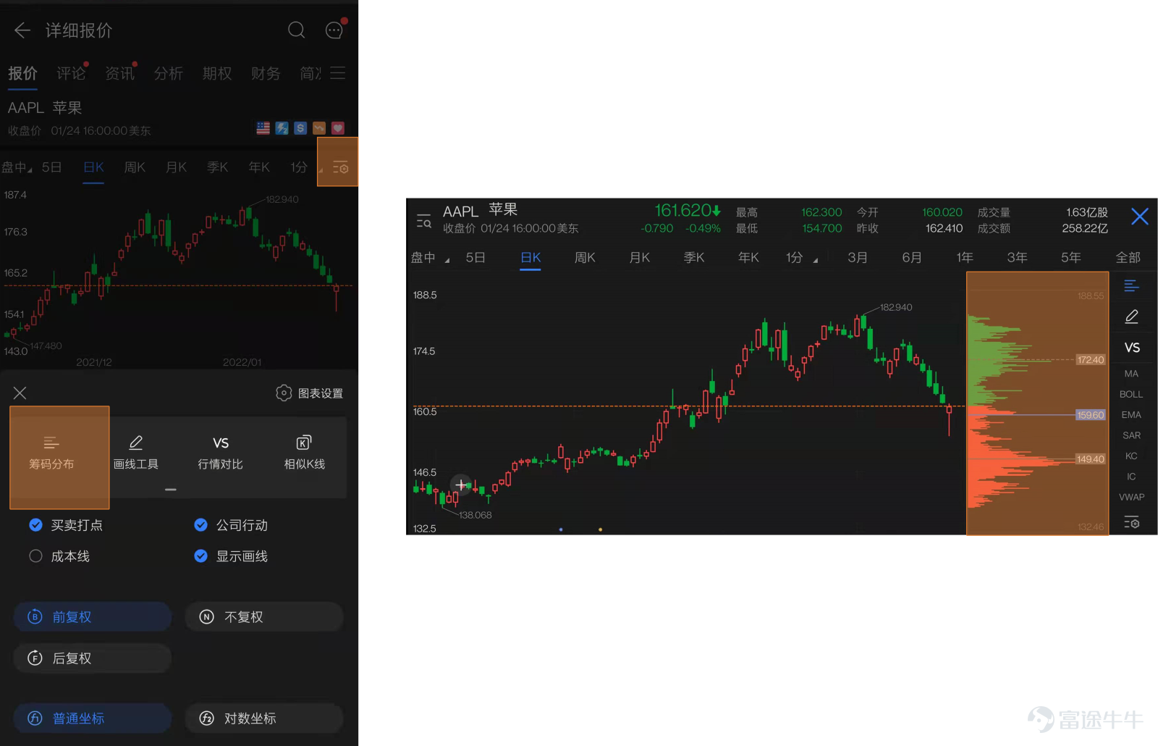This screenshot has height=746, width=1158.
Task: Select 对数坐标 logarithmic scale
Action: coord(264,718)
